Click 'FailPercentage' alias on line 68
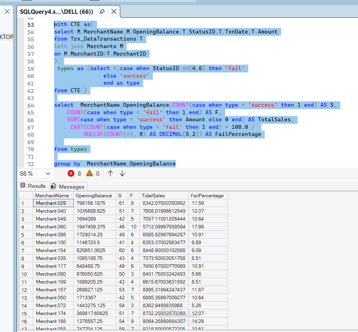This screenshot has height=332, width=358. (x=238, y=134)
